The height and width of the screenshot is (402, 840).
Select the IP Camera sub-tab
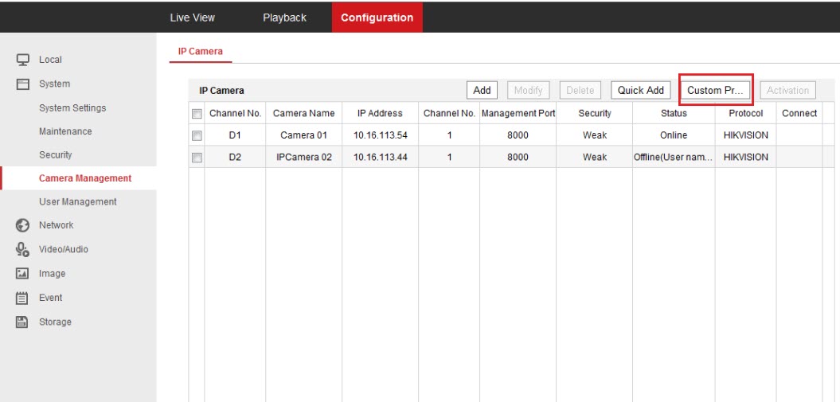(200, 52)
